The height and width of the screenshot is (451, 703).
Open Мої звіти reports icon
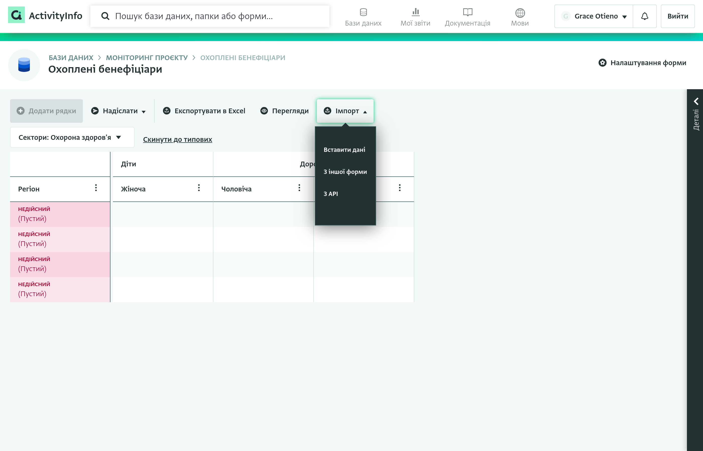pos(416,12)
